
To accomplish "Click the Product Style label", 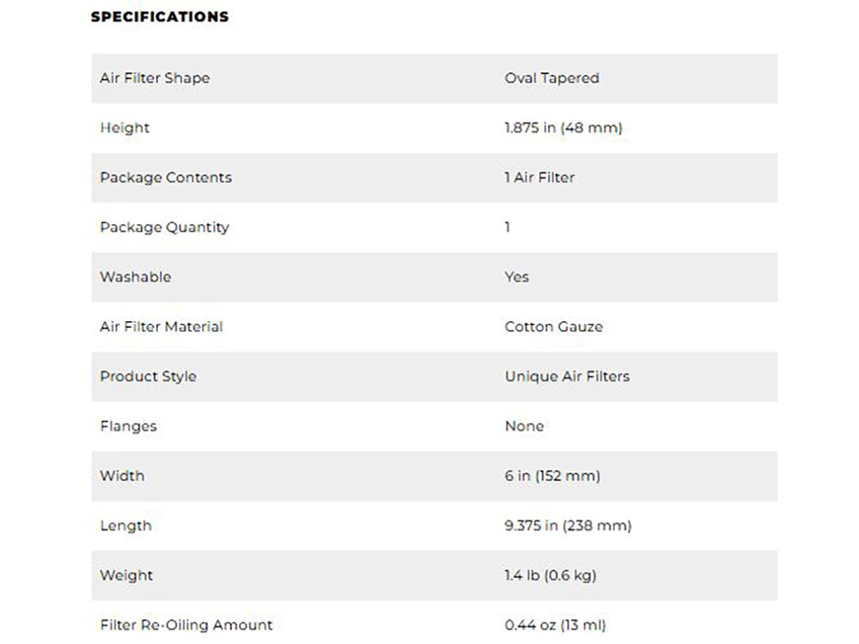I will [149, 376].
